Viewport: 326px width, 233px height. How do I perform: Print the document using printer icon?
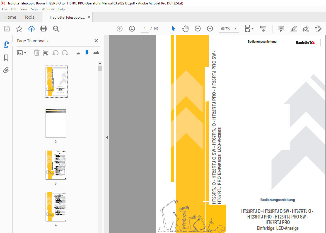(x=44, y=29)
